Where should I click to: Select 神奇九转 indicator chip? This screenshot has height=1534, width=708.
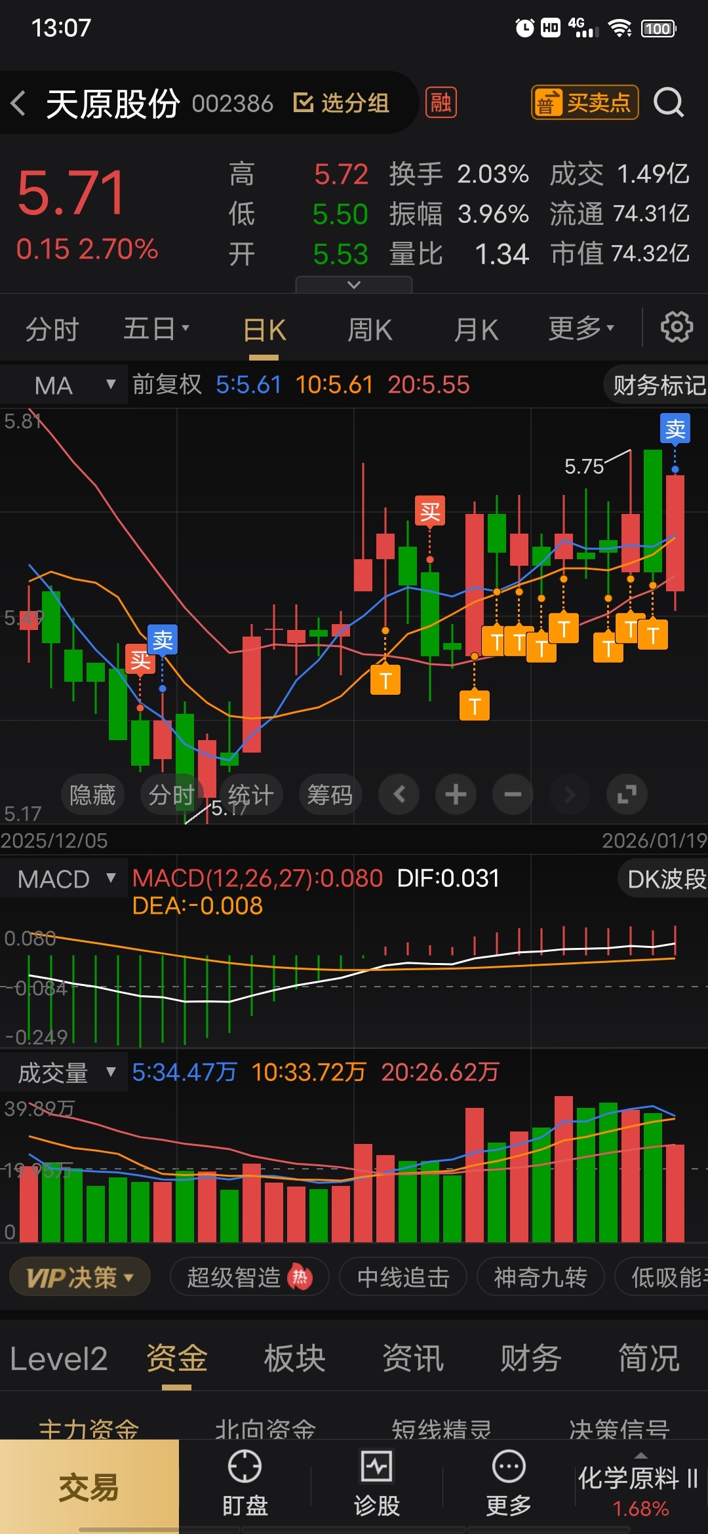point(540,1277)
